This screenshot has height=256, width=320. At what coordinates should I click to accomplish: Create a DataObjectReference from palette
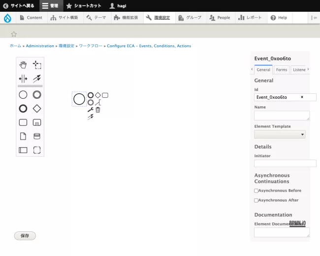click(23, 136)
